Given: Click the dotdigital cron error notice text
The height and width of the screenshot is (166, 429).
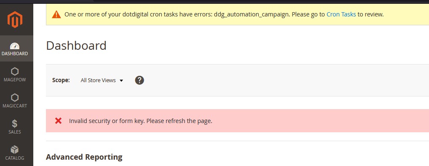Looking at the screenshot, I should coord(224,14).
